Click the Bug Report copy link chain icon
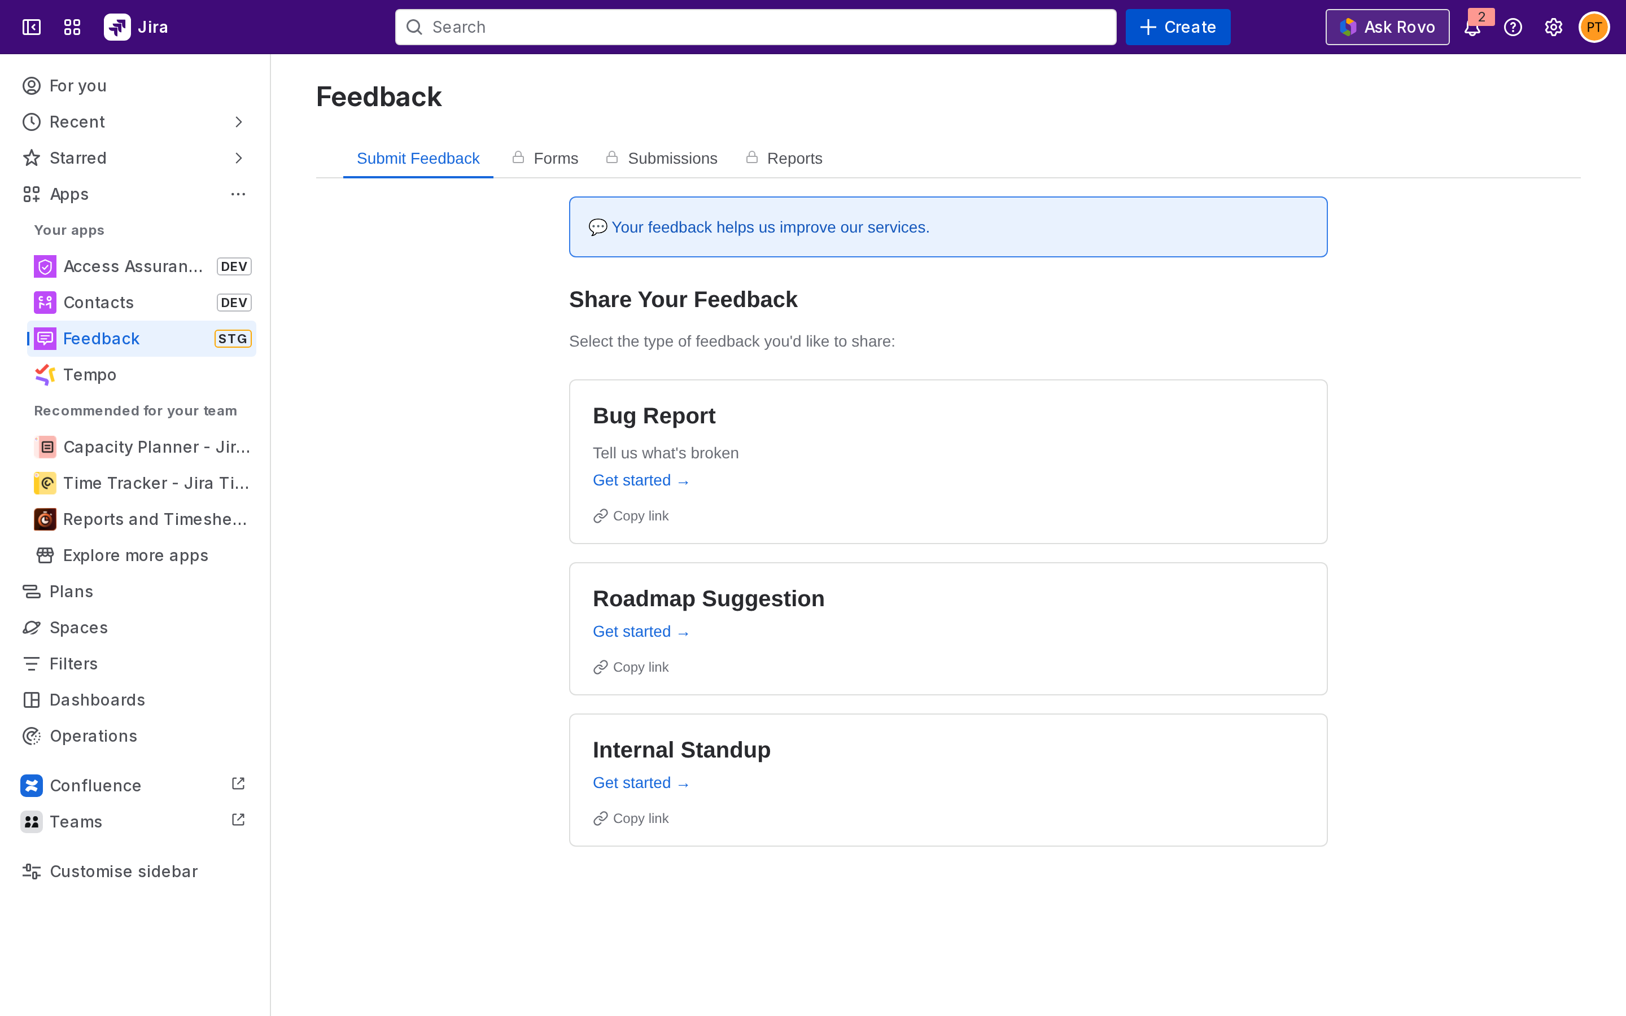Viewport: 1626px width, 1016px height. pyautogui.click(x=601, y=516)
